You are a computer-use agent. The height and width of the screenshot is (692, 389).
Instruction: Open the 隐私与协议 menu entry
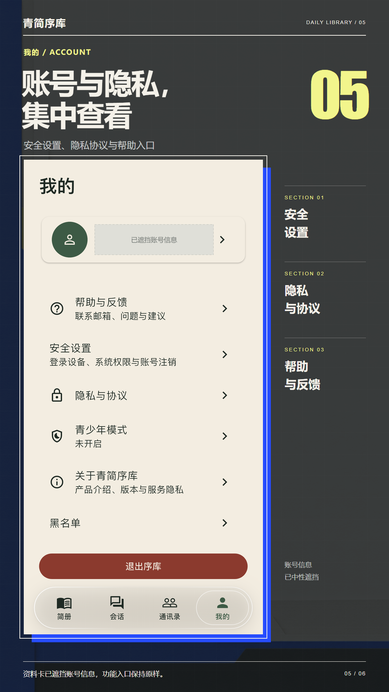[x=143, y=395]
